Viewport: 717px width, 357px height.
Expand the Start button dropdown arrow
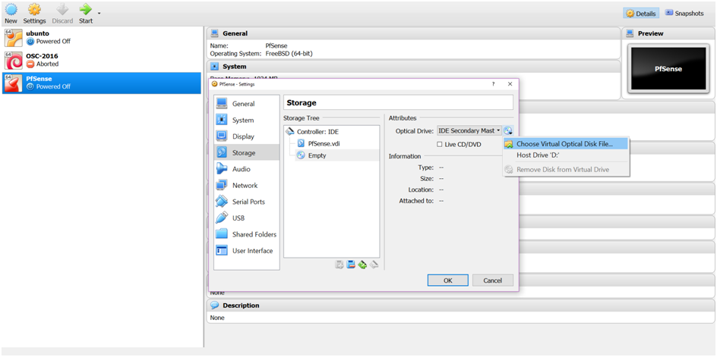click(99, 13)
